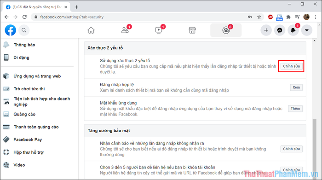Click browser back arrow
Image resolution: width=322 pixels, height=180 pixels.
coord(6,17)
